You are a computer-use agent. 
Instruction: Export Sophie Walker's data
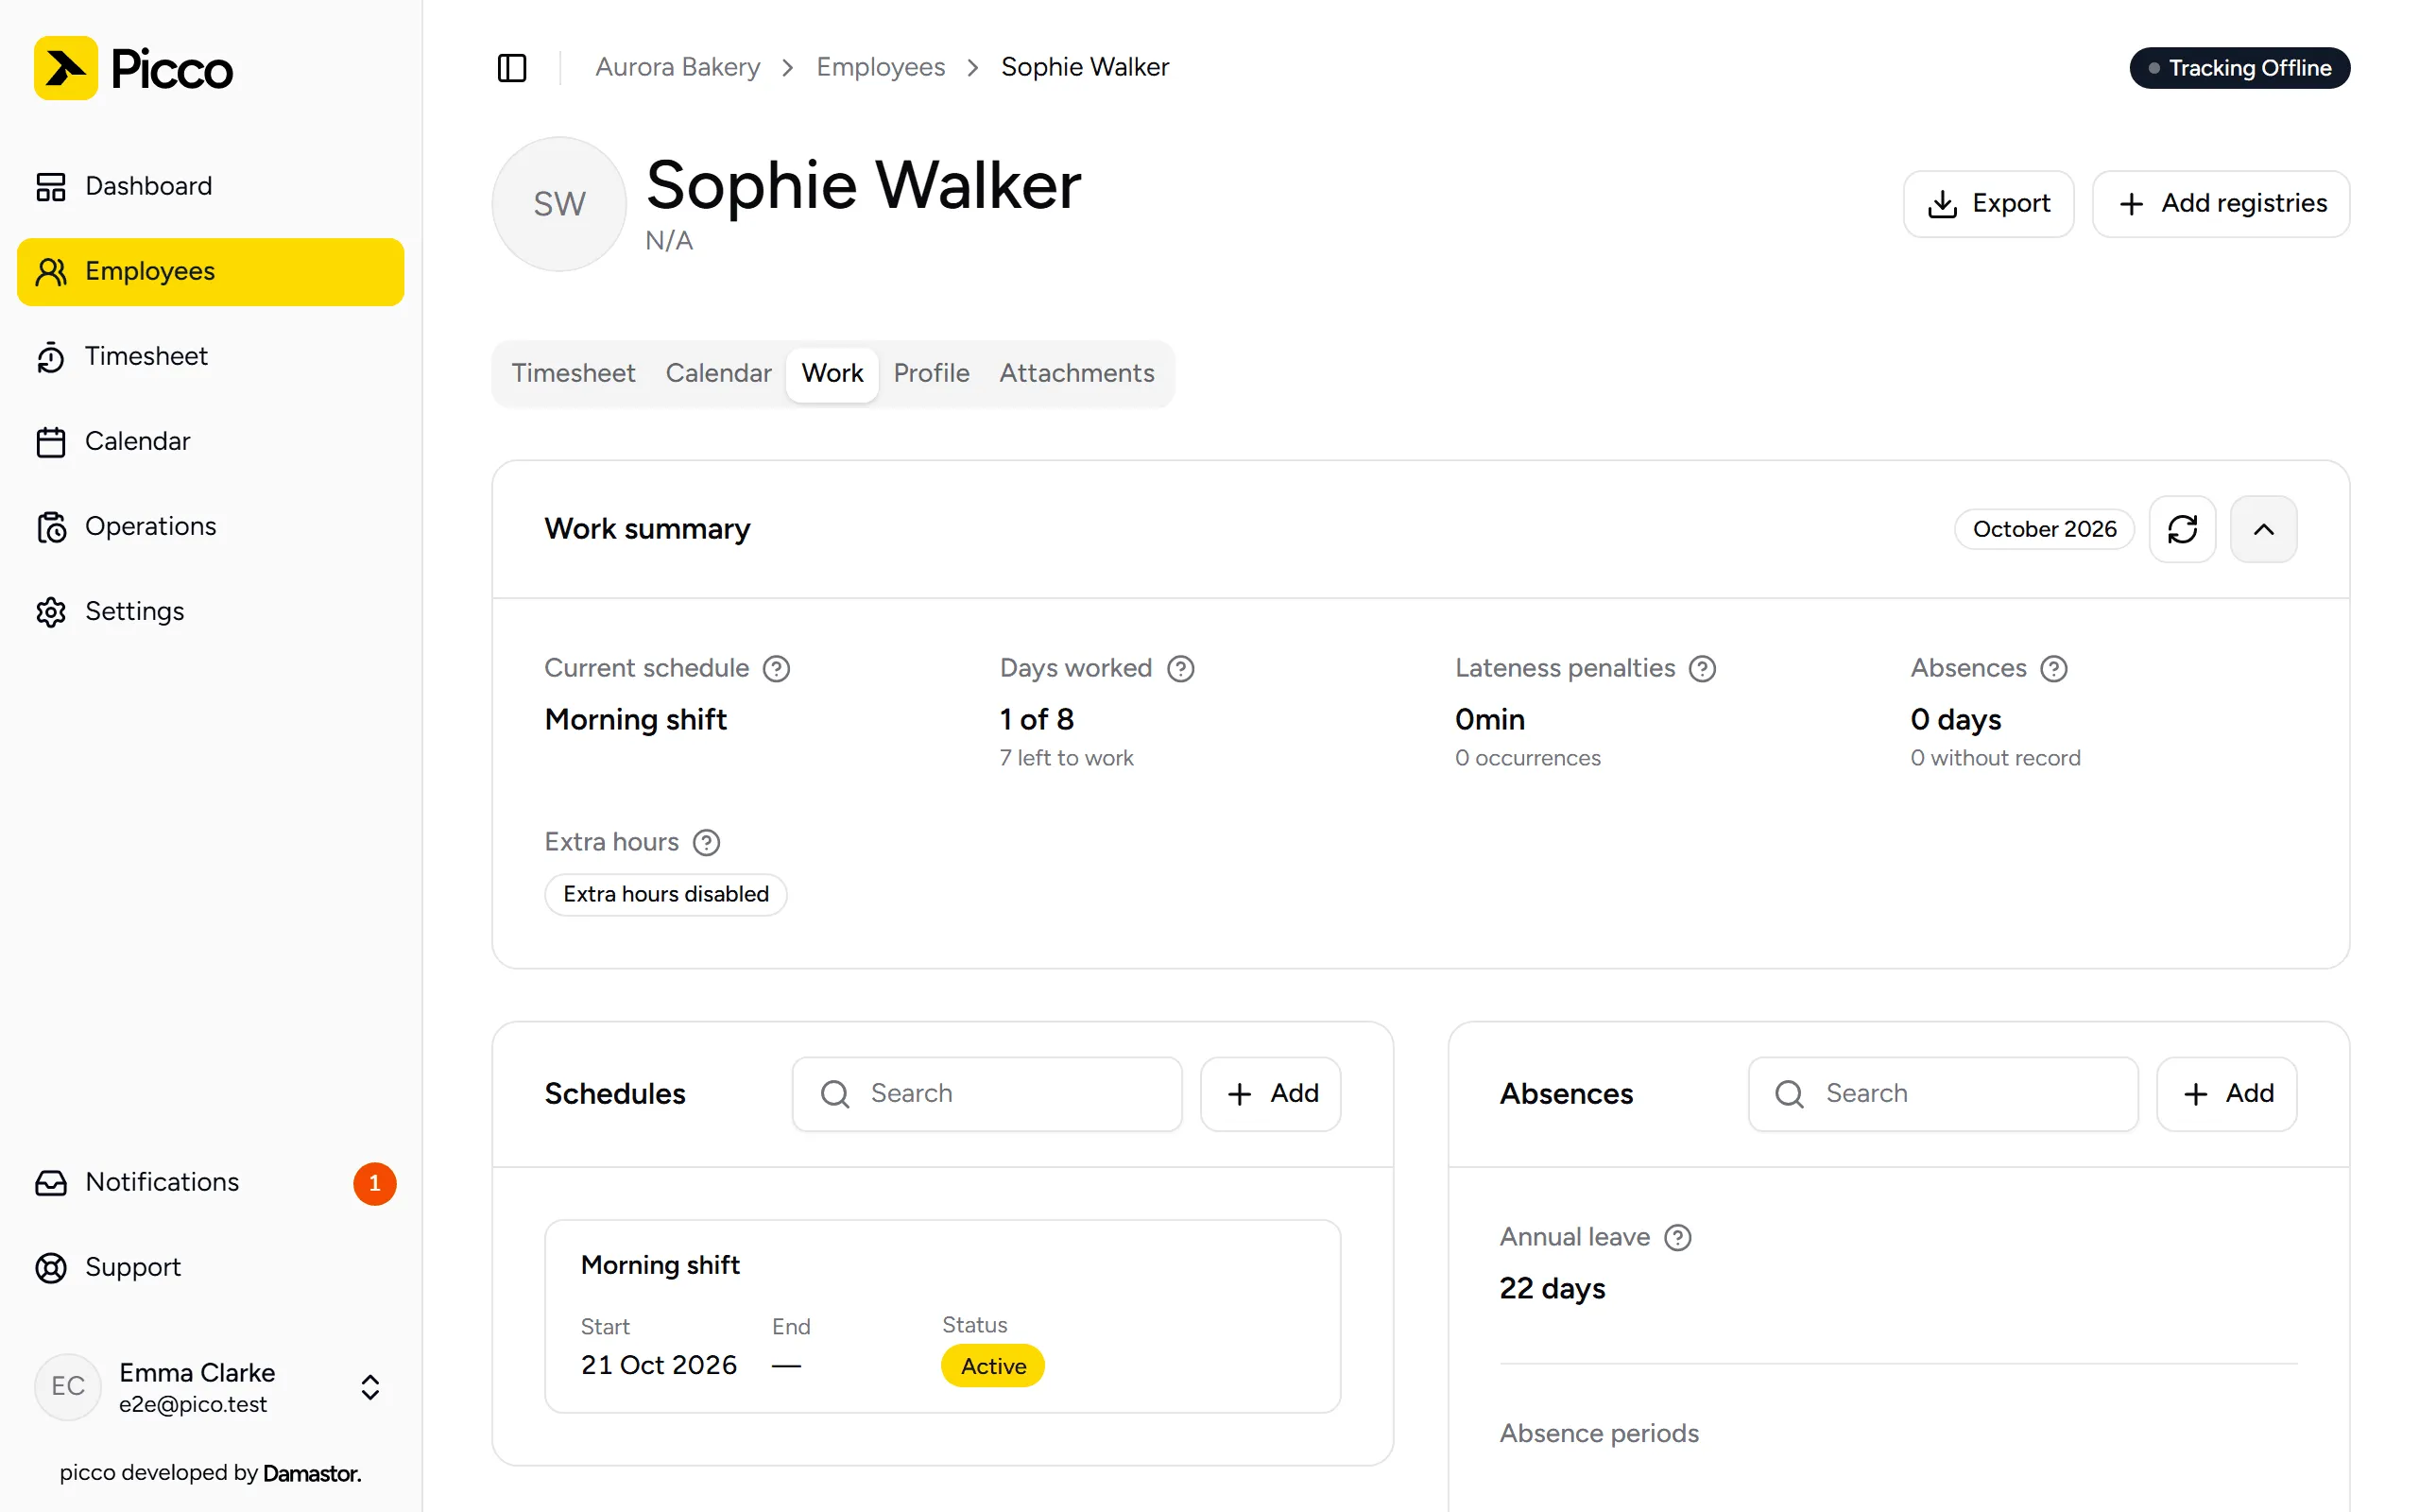pyautogui.click(x=1988, y=204)
